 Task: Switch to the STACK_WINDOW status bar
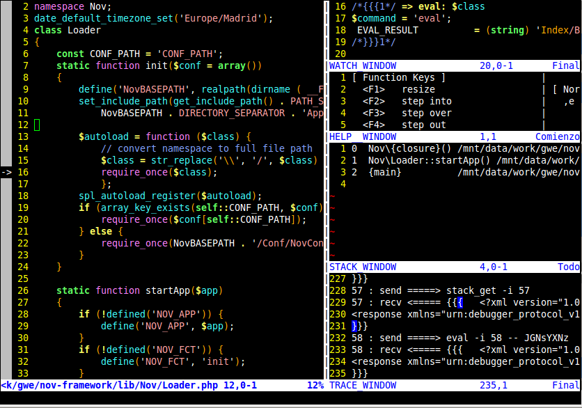click(x=454, y=267)
